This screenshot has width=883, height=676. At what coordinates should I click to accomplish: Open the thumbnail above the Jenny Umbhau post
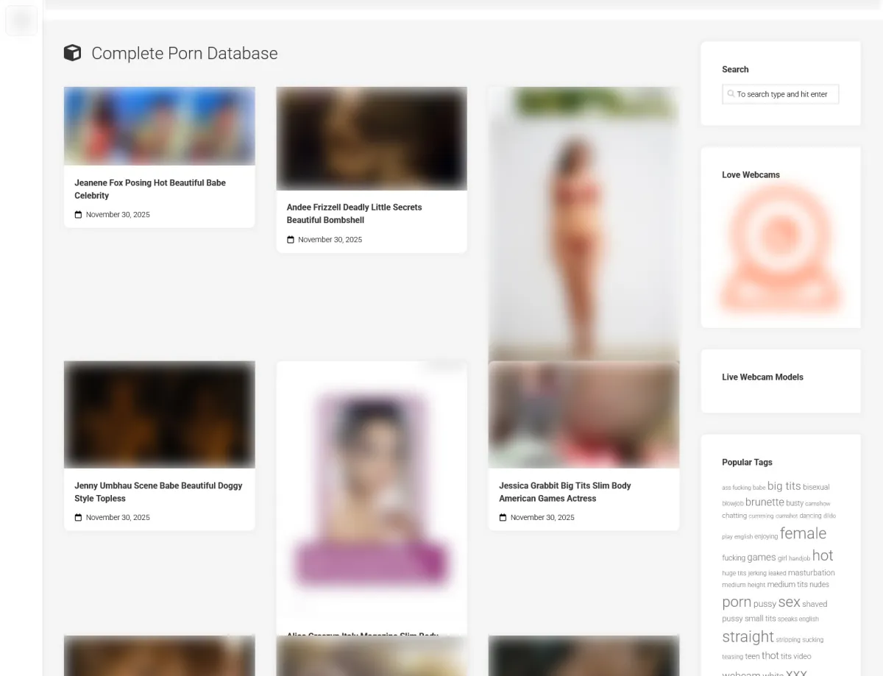(159, 414)
